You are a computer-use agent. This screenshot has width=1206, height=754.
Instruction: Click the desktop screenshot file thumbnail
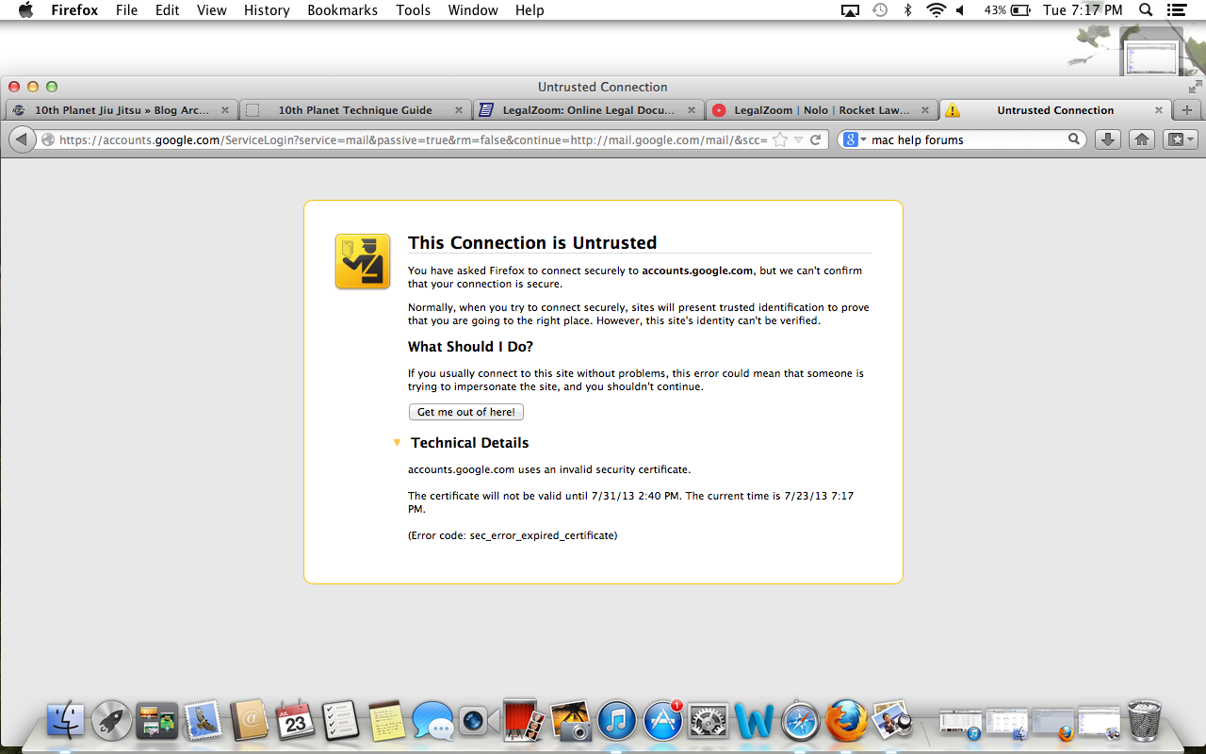tap(1151, 57)
